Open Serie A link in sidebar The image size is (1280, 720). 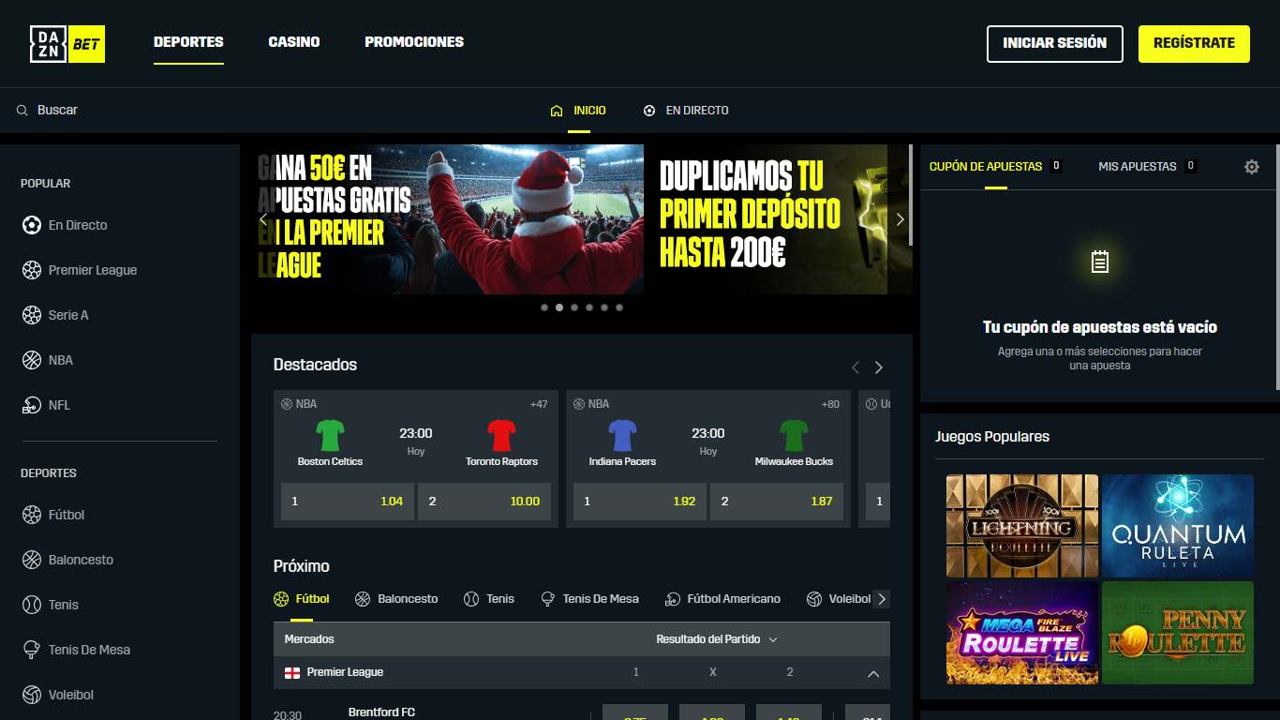(68, 315)
